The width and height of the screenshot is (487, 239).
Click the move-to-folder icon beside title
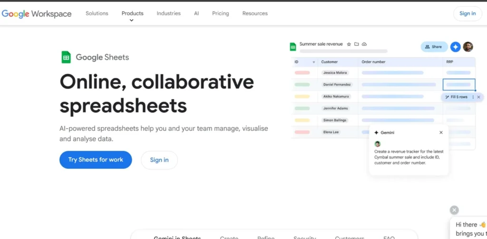356,44
